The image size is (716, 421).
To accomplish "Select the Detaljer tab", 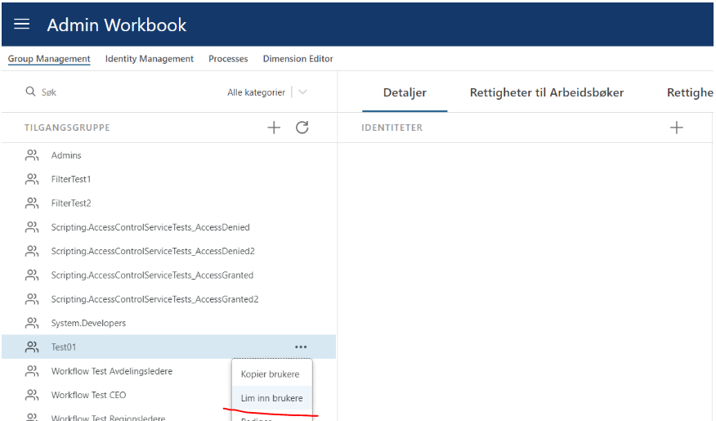I will coord(405,92).
